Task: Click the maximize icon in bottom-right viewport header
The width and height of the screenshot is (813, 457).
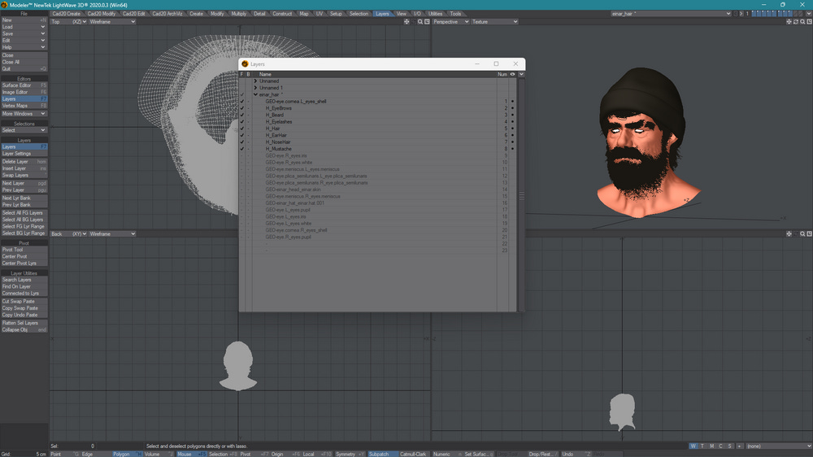Action: 810,234
